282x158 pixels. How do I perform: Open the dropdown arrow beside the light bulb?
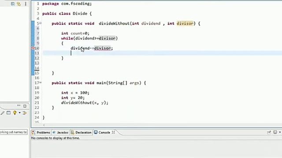pyautogui.click(x=19, y=113)
